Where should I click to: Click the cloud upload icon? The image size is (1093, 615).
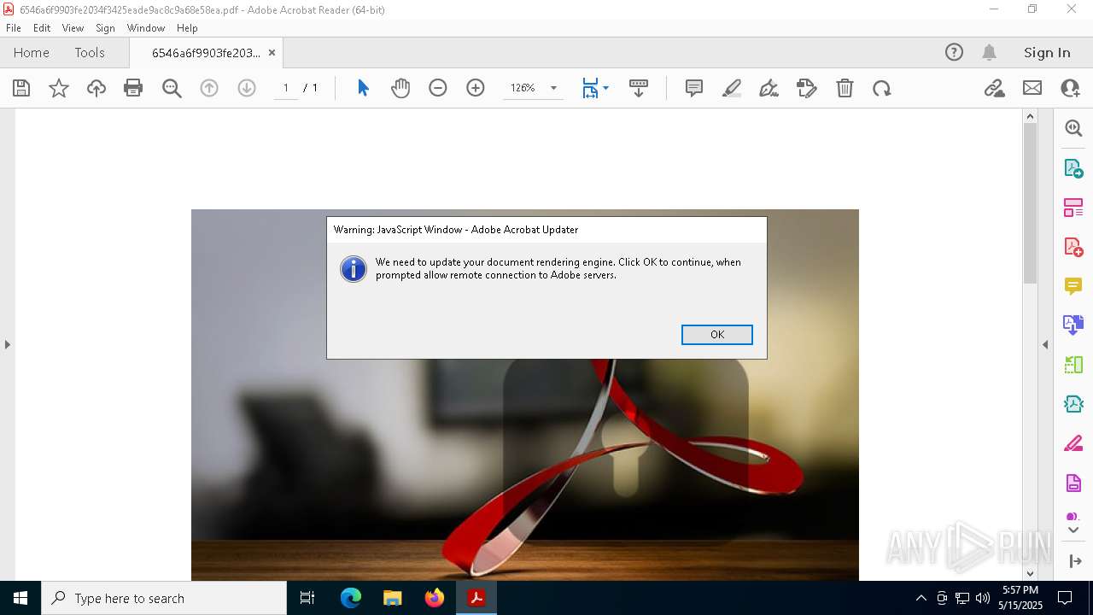coord(96,88)
